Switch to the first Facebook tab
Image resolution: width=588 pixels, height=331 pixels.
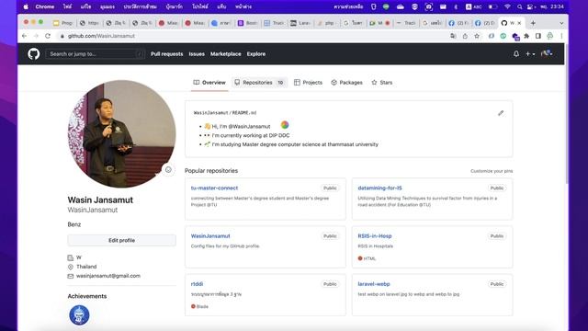tap(458, 23)
